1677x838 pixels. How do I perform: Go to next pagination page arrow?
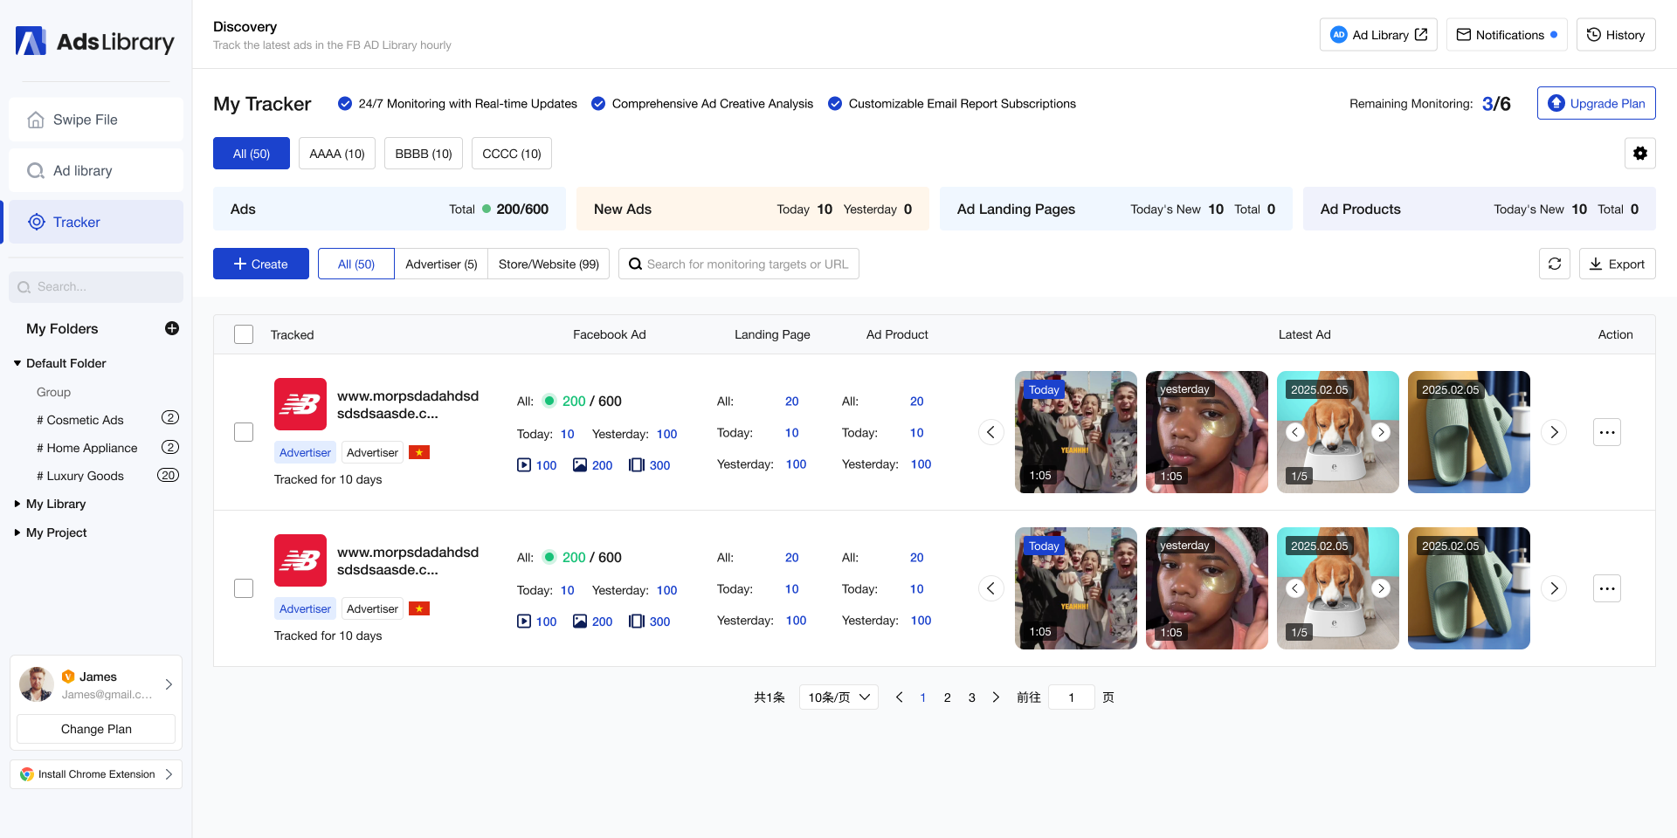[x=996, y=697]
